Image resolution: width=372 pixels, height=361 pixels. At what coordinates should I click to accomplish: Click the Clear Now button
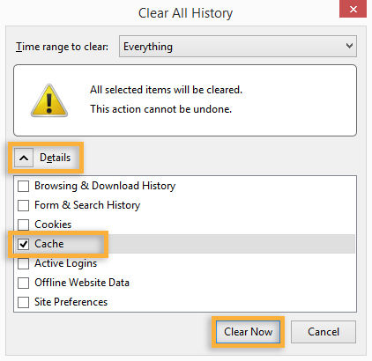pos(248,332)
